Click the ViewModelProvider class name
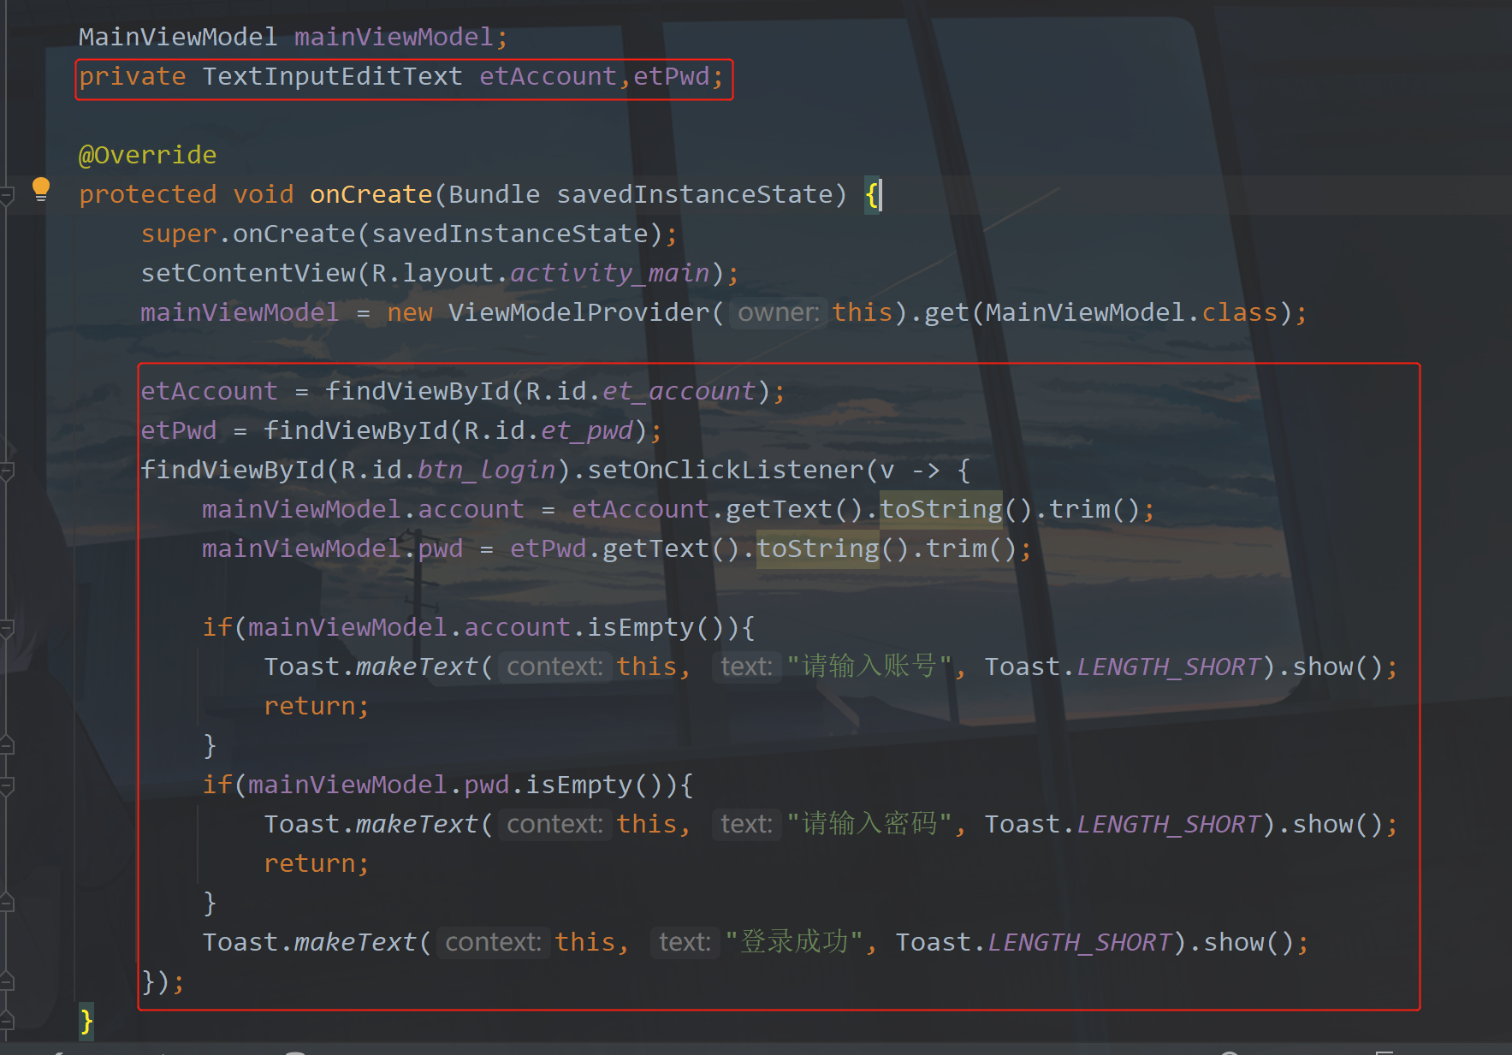 pyautogui.click(x=578, y=312)
